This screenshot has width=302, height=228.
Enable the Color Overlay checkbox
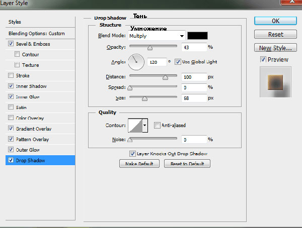pyautogui.click(x=11, y=118)
